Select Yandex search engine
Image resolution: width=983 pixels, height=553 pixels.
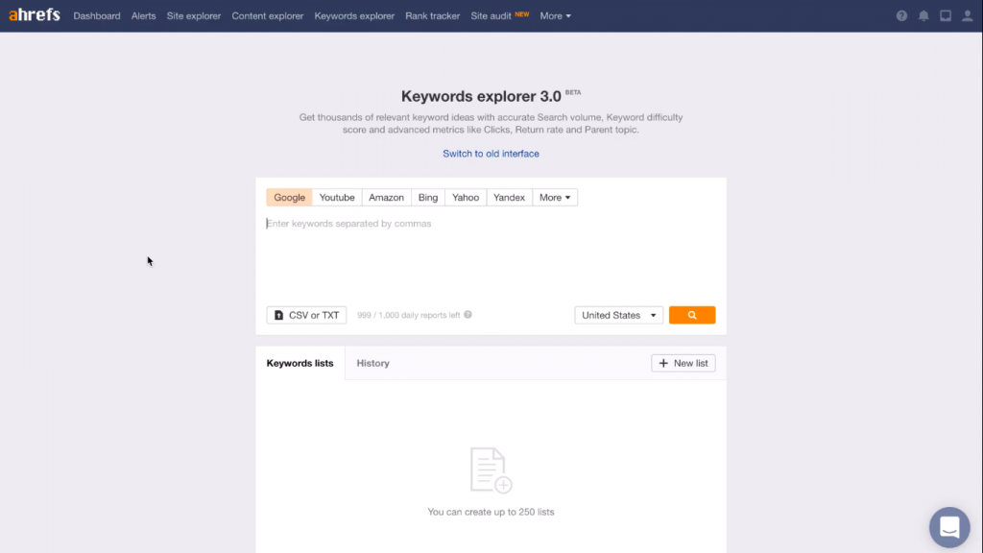(x=509, y=197)
